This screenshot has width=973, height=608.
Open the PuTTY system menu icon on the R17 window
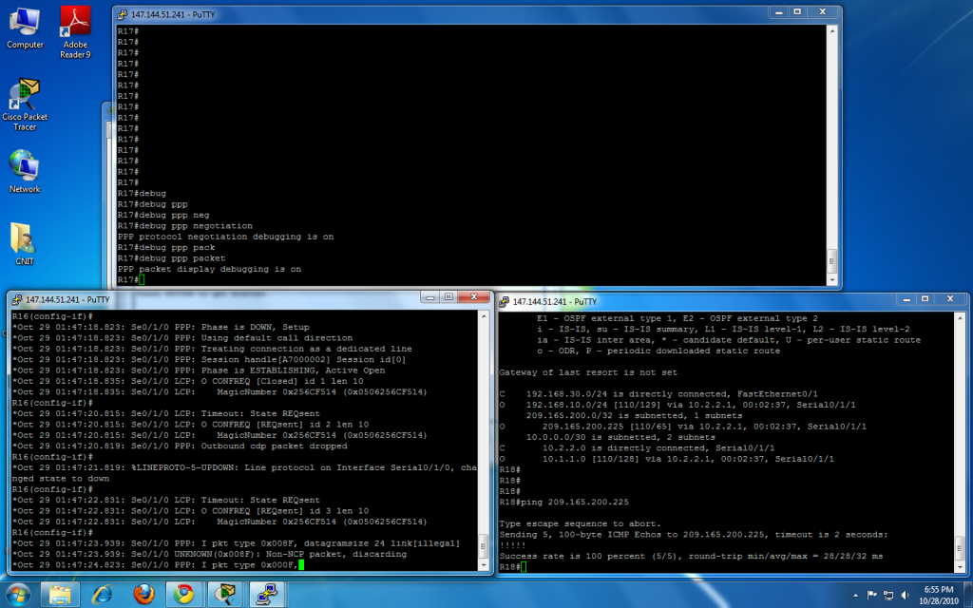[x=122, y=14]
